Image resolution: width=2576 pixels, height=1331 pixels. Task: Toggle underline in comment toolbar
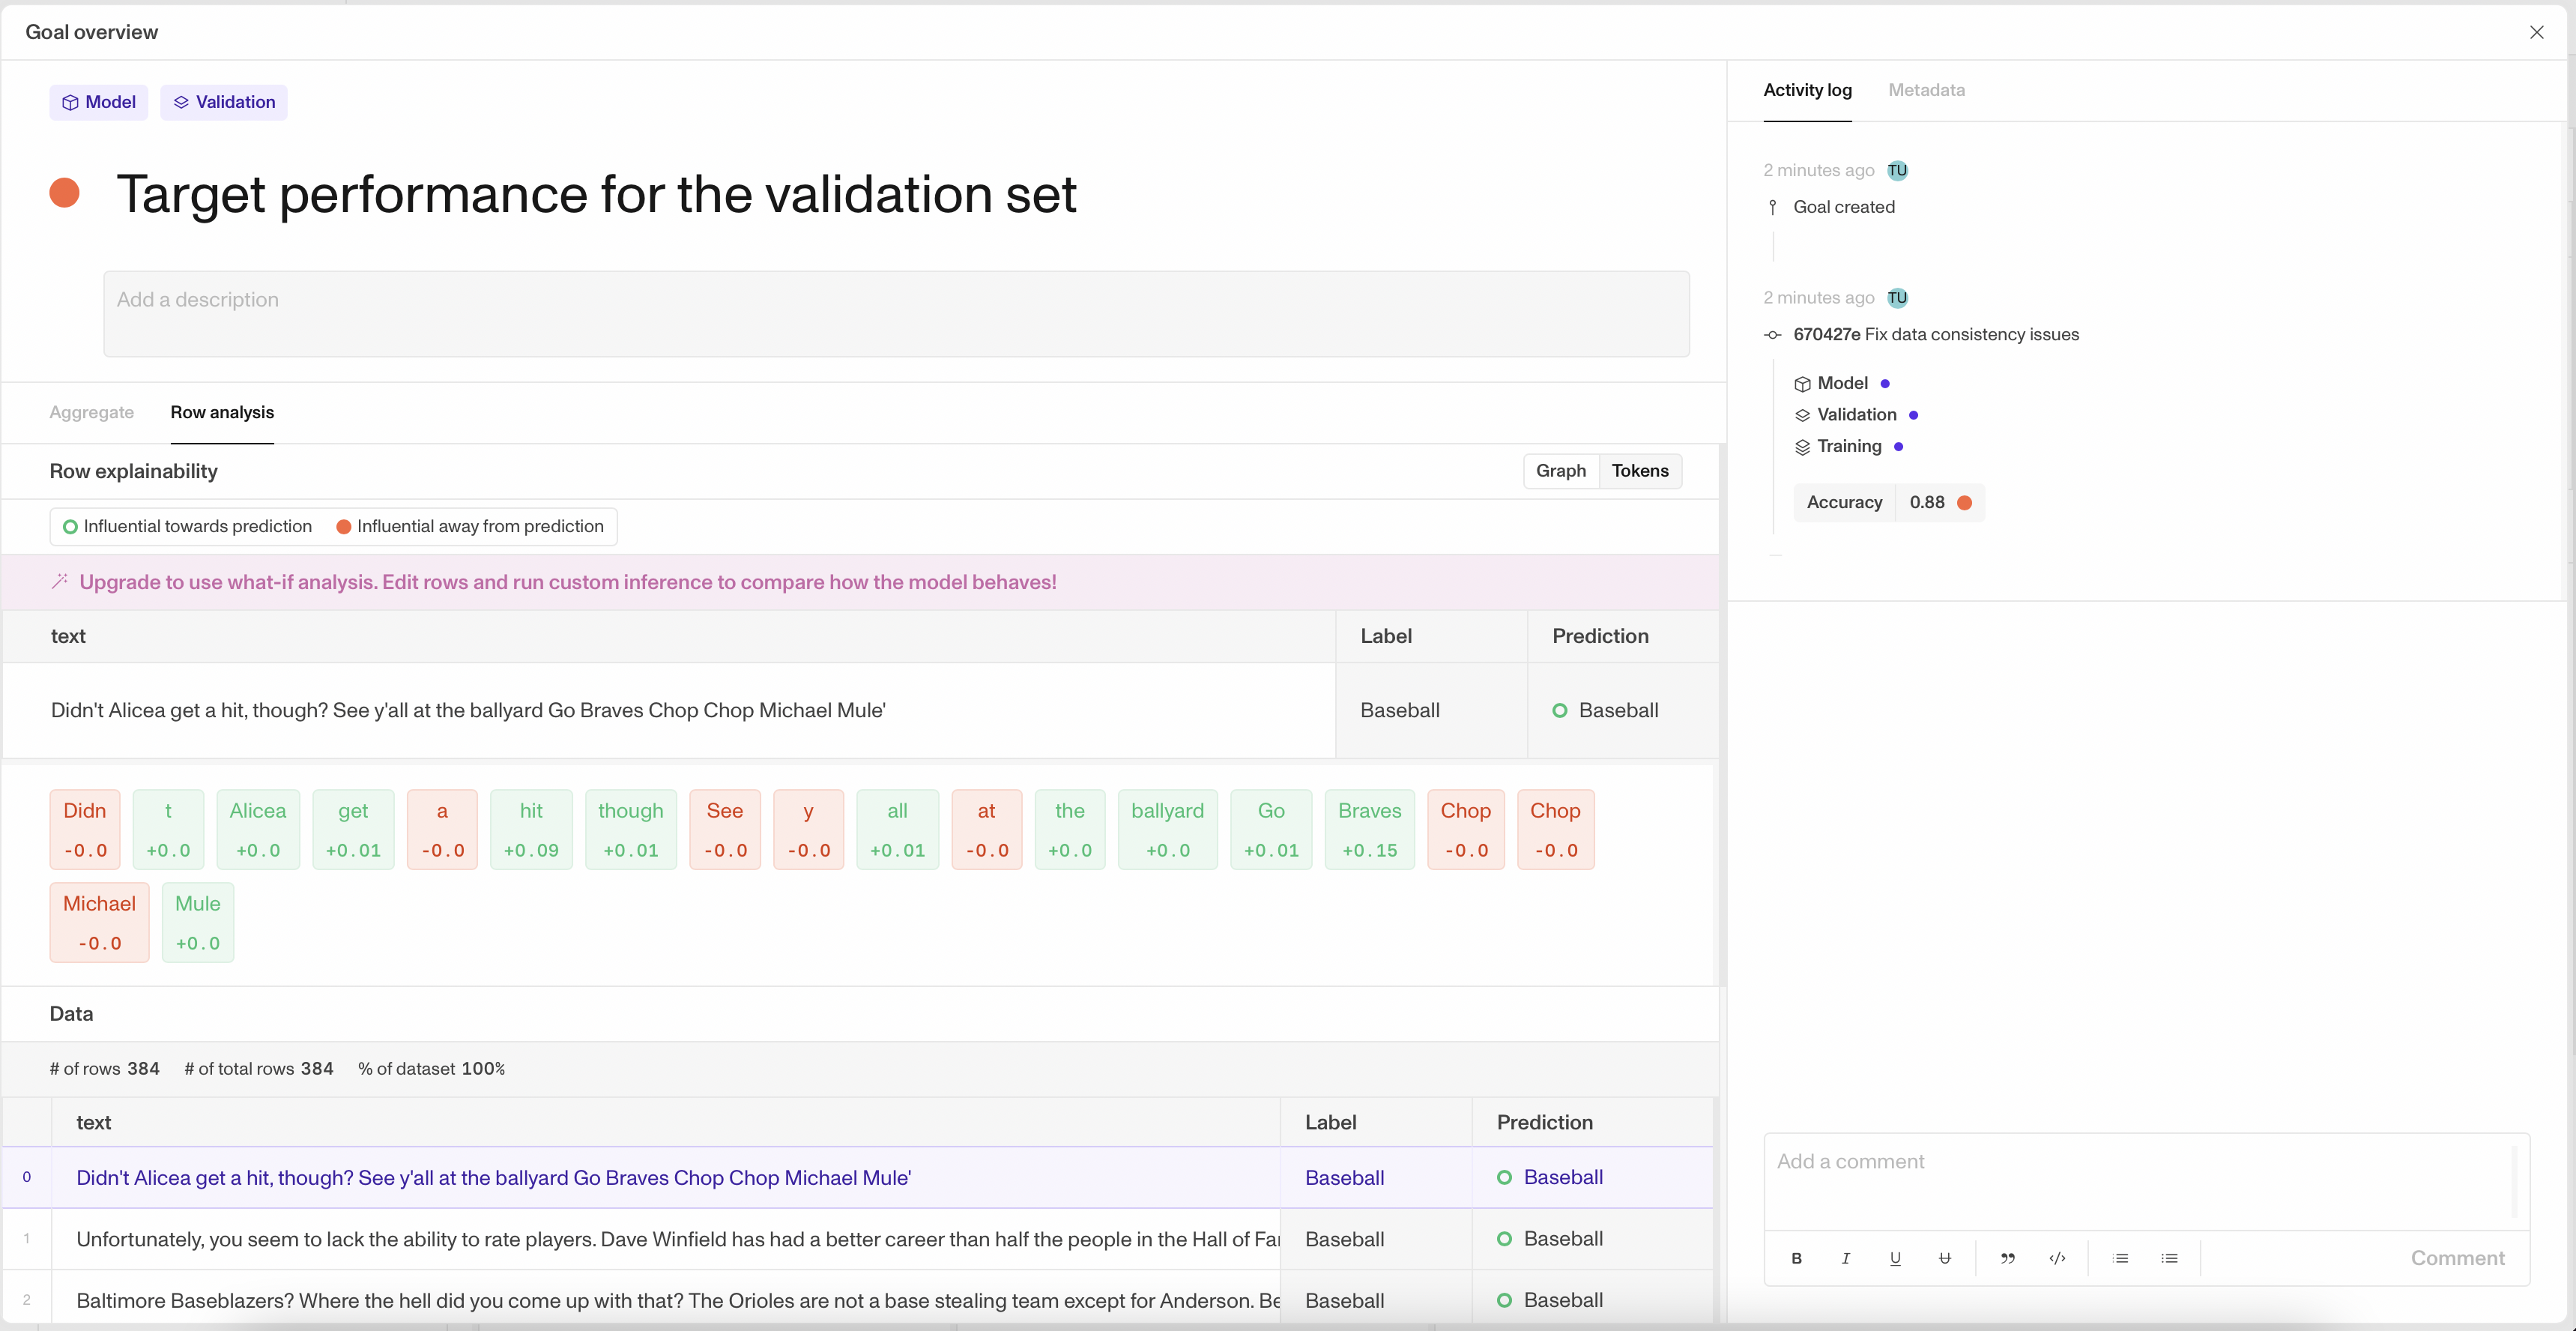pos(1894,1258)
